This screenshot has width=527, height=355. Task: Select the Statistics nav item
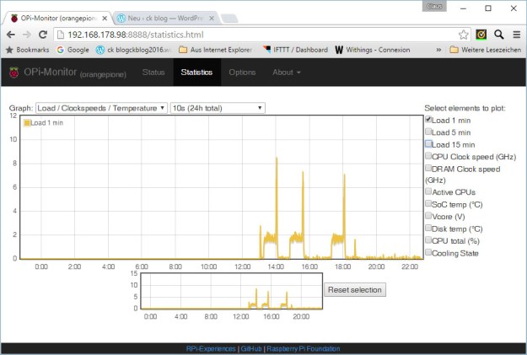[196, 73]
